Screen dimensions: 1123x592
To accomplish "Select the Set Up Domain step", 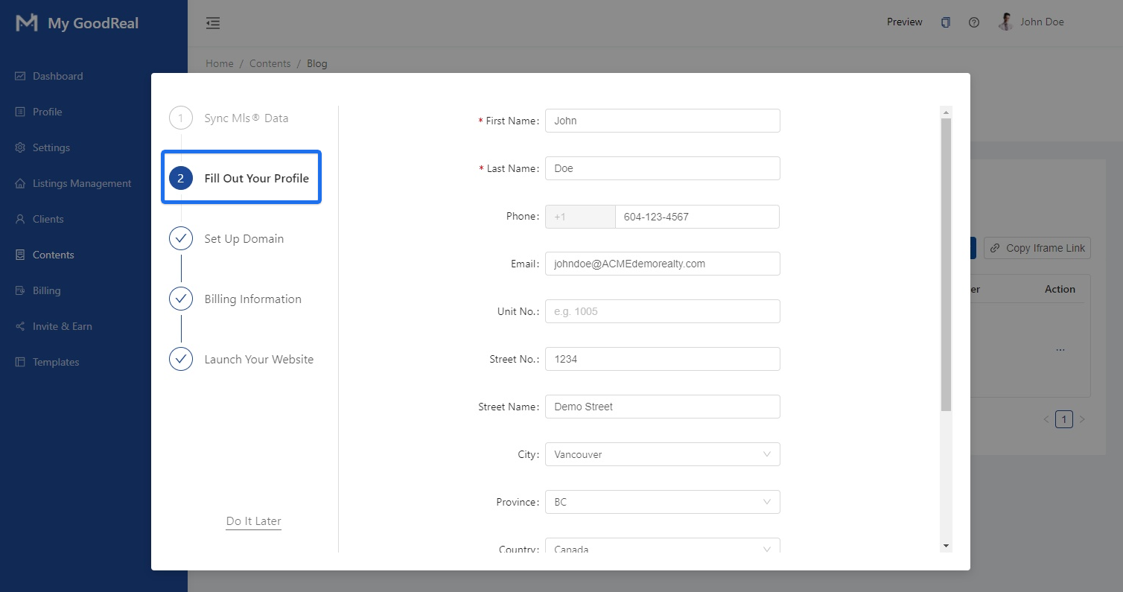I will [x=244, y=238].
